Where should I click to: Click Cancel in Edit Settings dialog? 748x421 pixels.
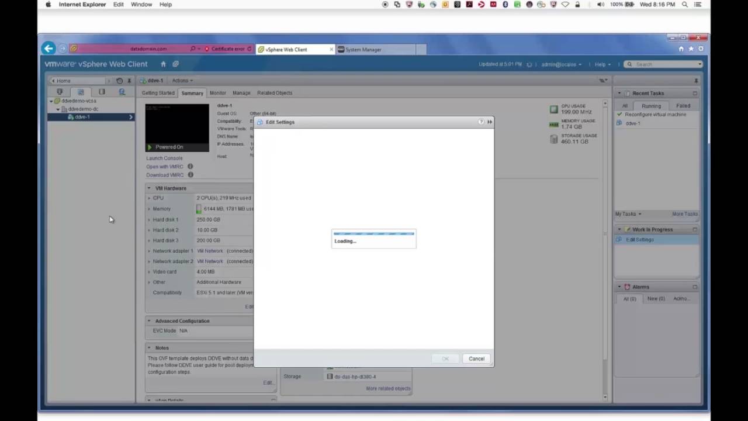[476, 358]
